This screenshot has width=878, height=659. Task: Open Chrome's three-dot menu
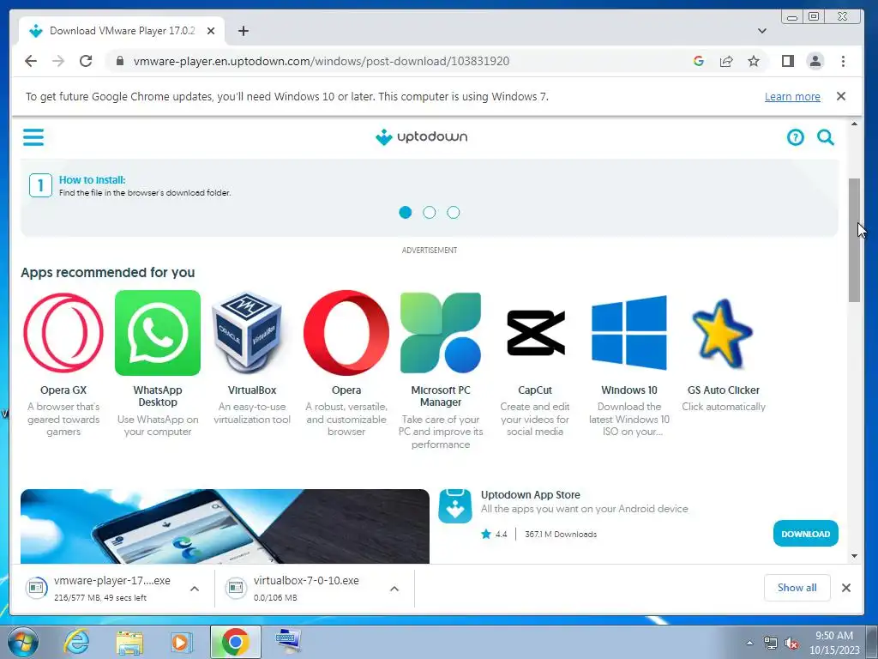pos(844,61)
